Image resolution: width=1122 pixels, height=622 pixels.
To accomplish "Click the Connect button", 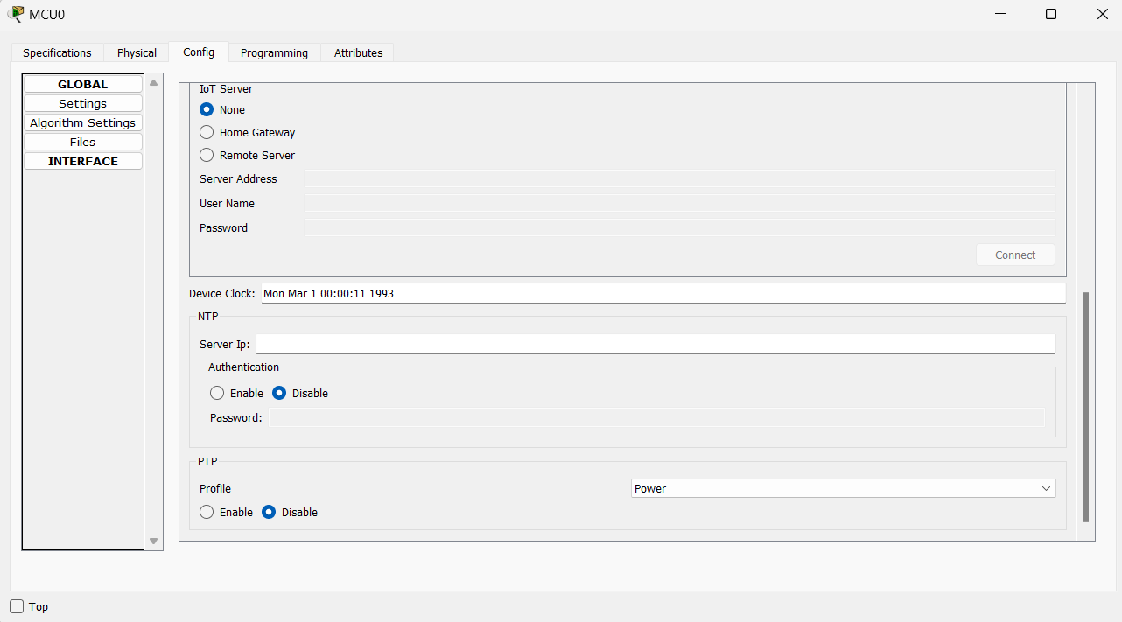I will (x=1015, y=255).
